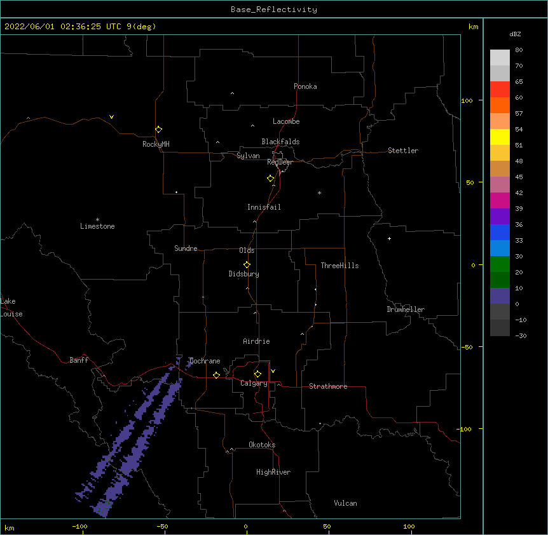Viewport: 548px width, 535px height.
Task: Click the yellow v marker northwest of RockyMH
Action: click(111, 117)
